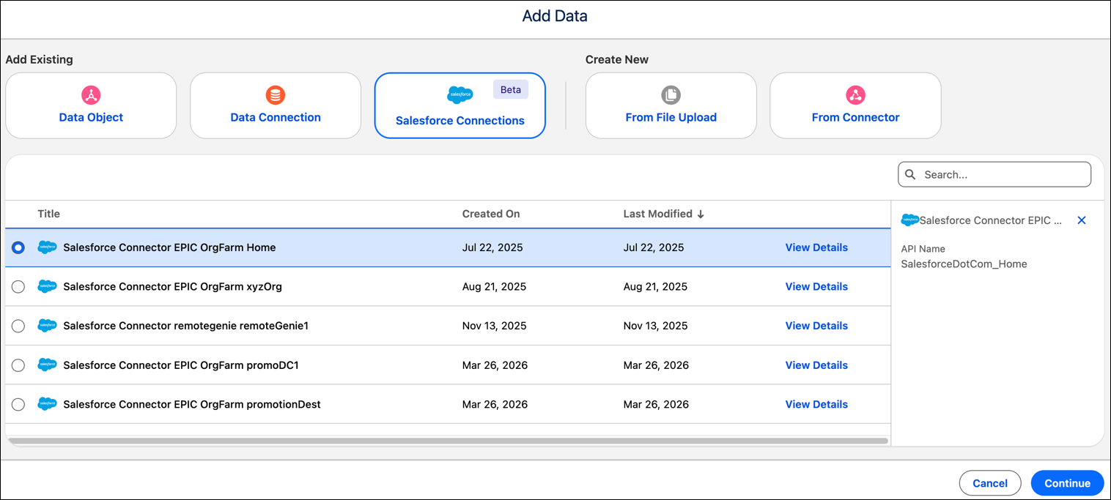This screenshot has width=1111, height=500.
Task: Choose the Salesforce Connections card
Action: (460, 105)
